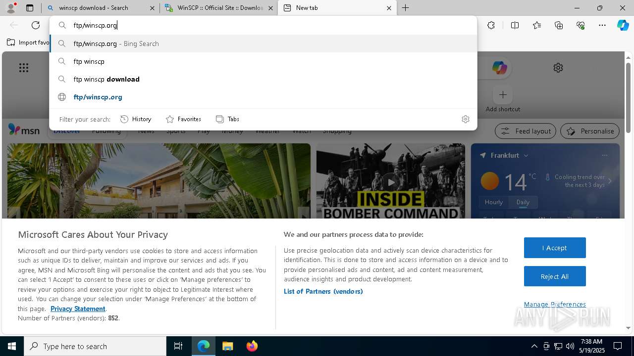Switch to WinSCP Official Site tab
This screenshot has height=356, width=634.
[x=220, y=8]
